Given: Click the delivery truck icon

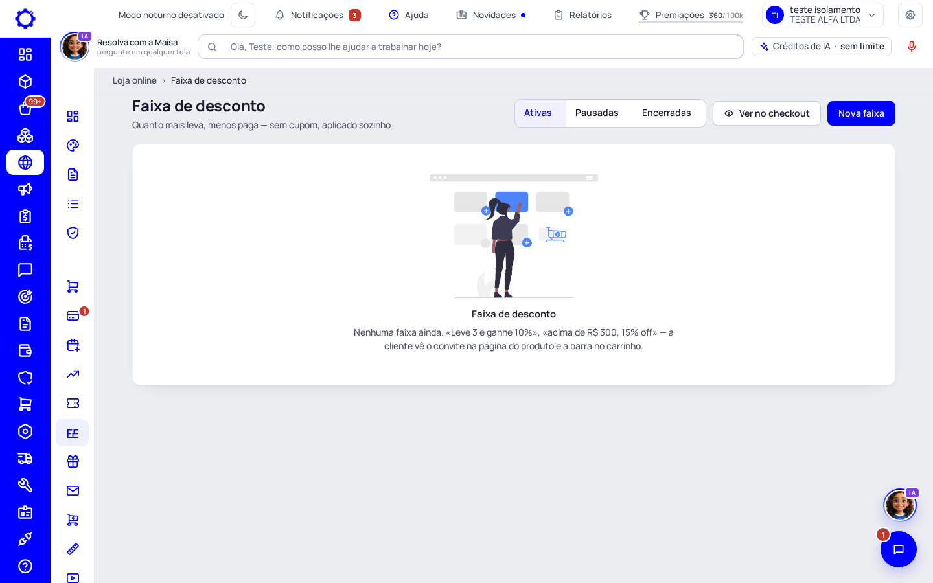Looking at the screenshot, I should [25, 459].
